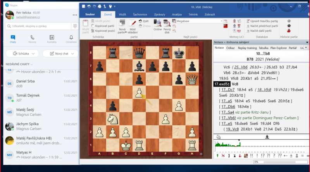Open quick-access toolbar customize arrow

115,7
